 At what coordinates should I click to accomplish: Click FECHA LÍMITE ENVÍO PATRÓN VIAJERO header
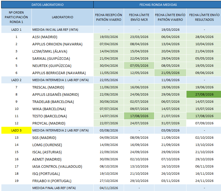[170, 17]
